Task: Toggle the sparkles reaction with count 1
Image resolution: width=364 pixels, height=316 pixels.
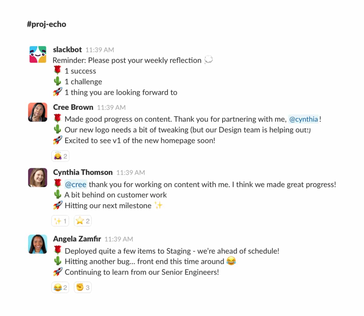Action: tap(60, 221)
